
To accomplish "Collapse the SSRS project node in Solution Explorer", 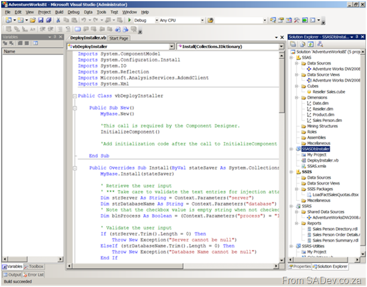I will pos(291,206).
